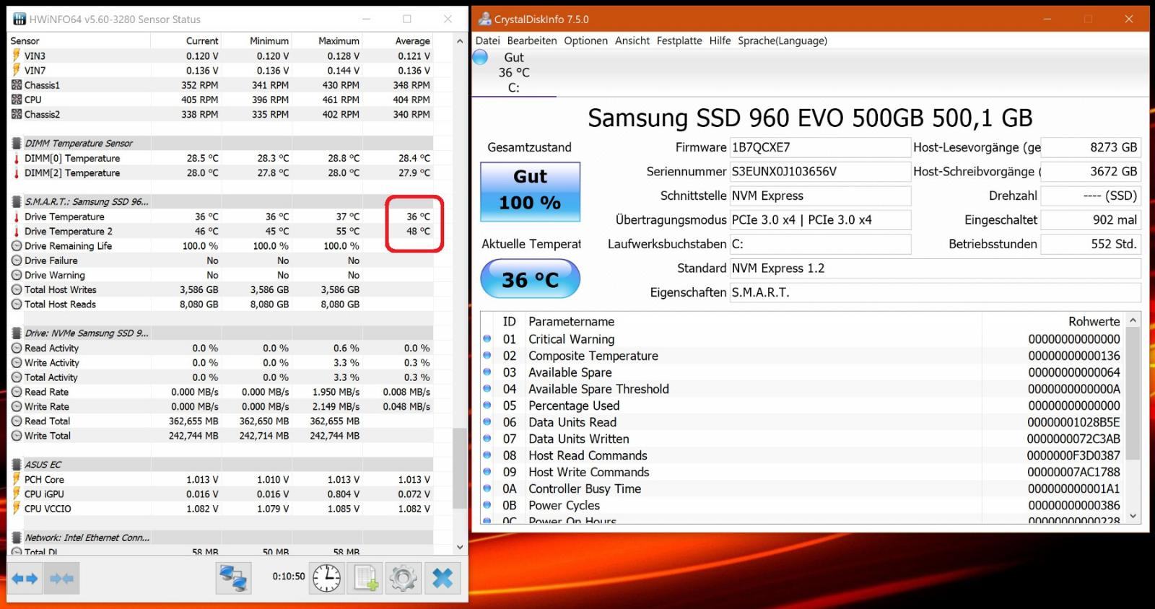1155x609 pixels.
Task: Click the circle icon beside Drive Failure
Action: click(x=17, y=260)
